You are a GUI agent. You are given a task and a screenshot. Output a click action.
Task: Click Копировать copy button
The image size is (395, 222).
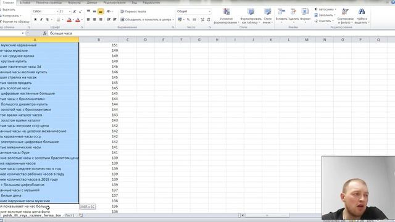coord(10,15)
